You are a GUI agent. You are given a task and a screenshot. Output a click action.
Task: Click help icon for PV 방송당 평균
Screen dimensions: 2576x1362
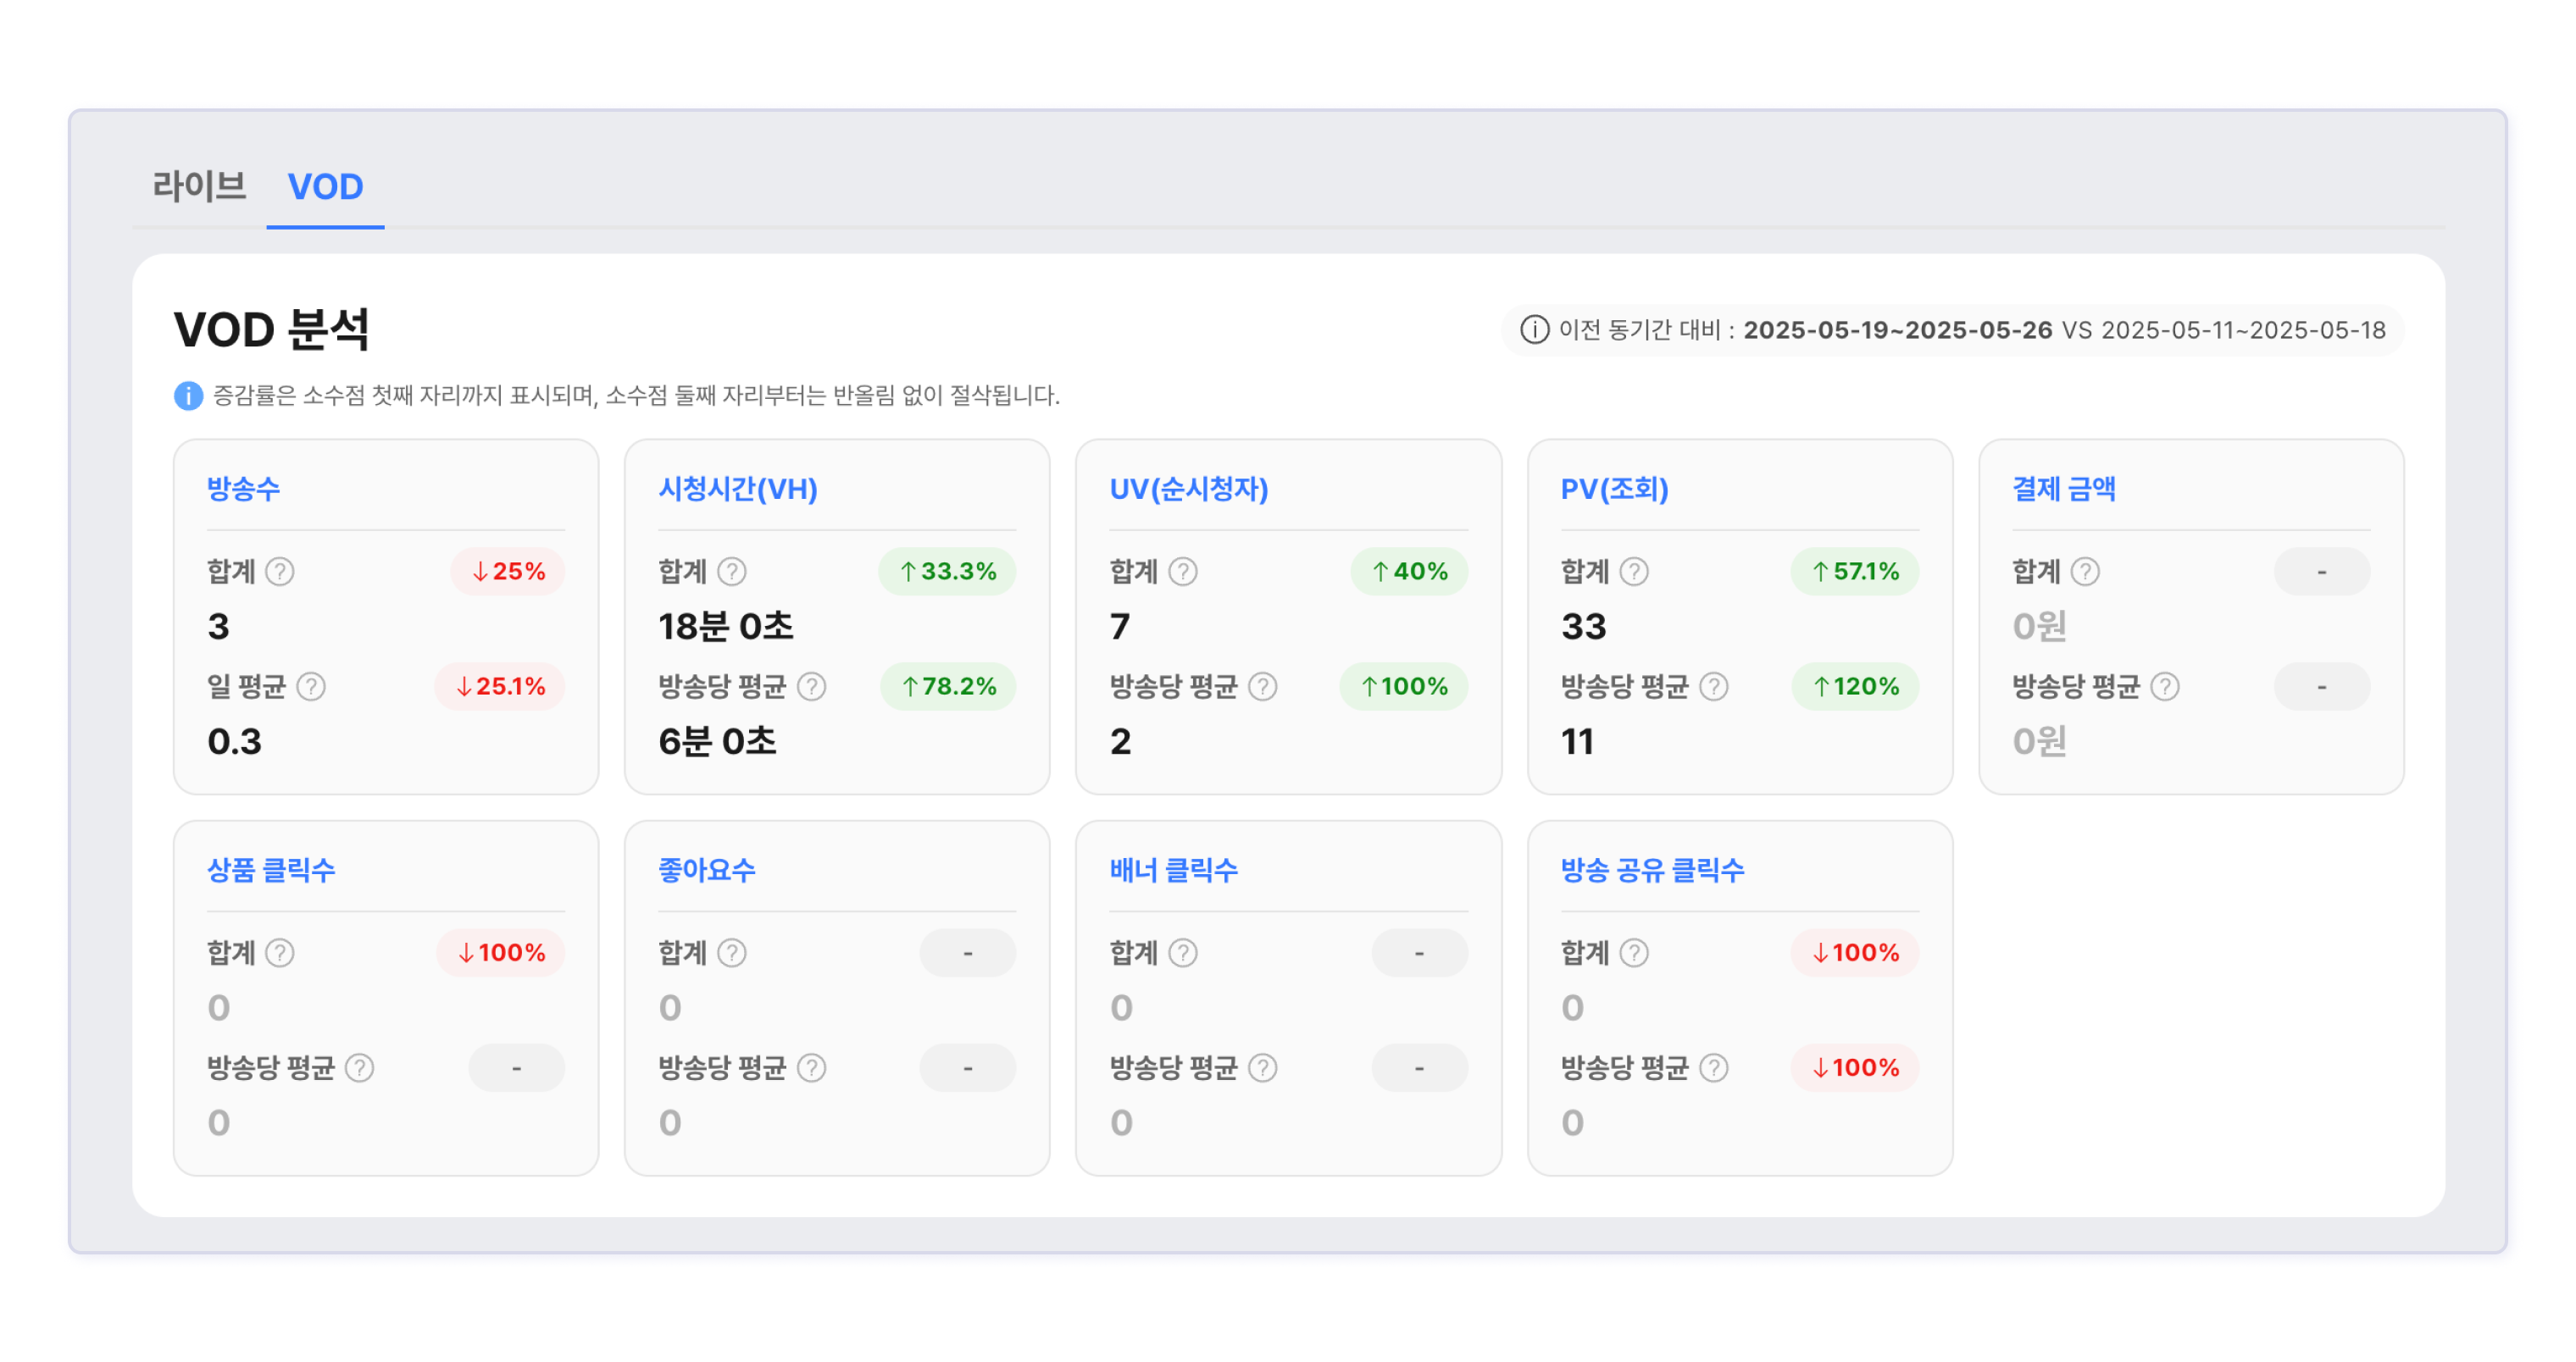[1714, 686]
